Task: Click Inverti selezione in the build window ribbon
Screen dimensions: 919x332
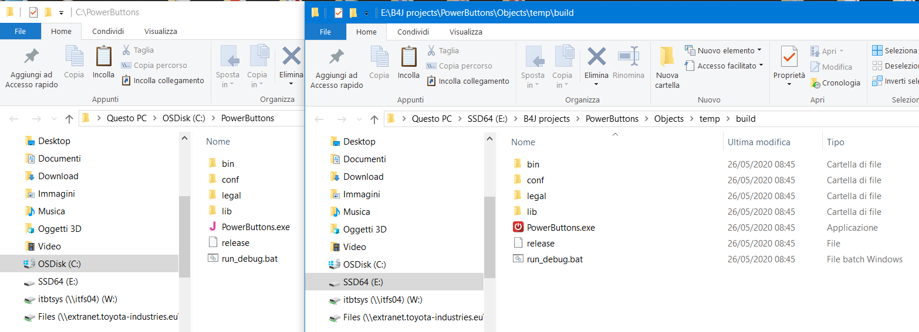Action: pos(895,81)
